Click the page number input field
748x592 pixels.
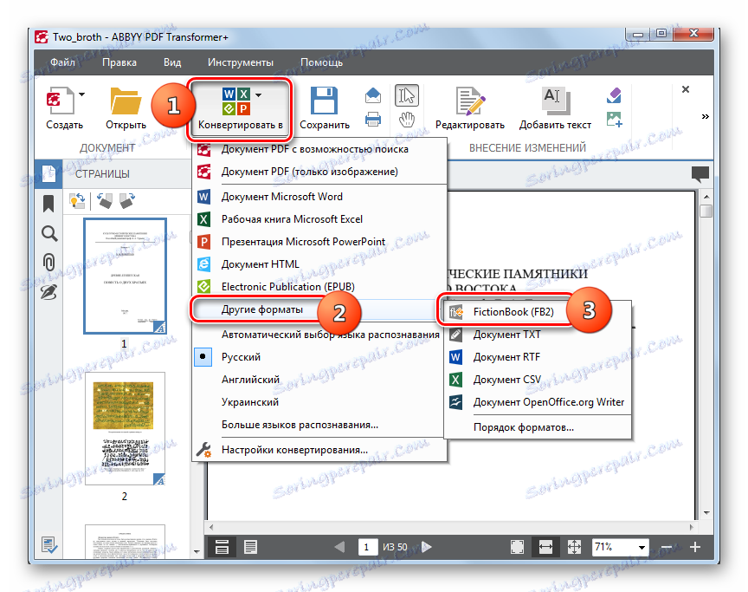(368, 547)
